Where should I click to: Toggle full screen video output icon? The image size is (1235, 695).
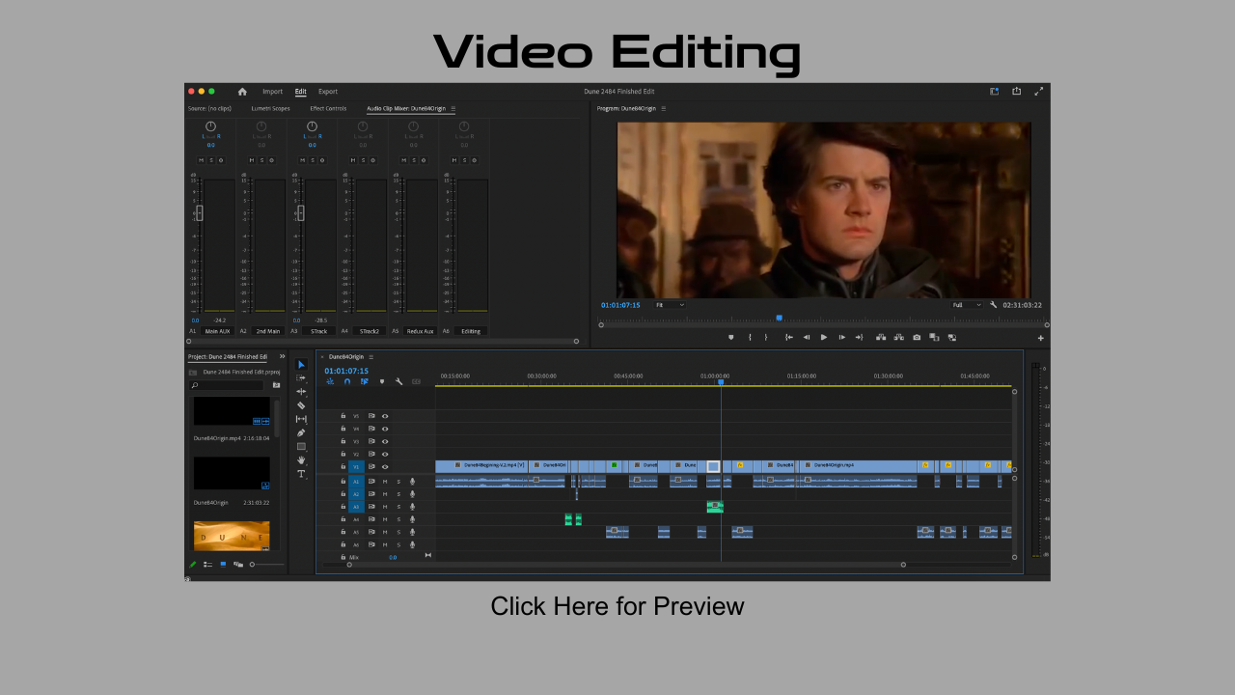coord(1039,92)
